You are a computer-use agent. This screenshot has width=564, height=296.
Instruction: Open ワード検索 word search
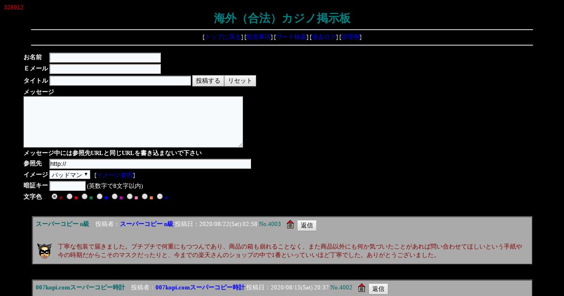(x=291, y=37)
